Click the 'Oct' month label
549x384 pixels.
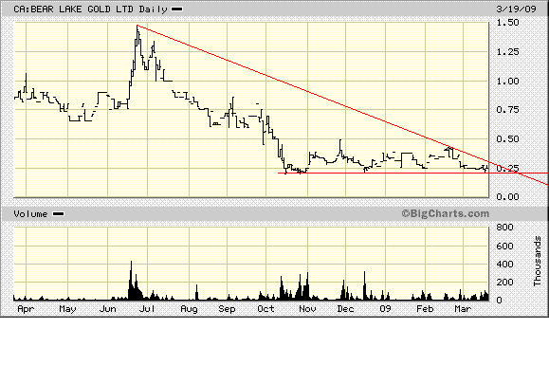265,309
